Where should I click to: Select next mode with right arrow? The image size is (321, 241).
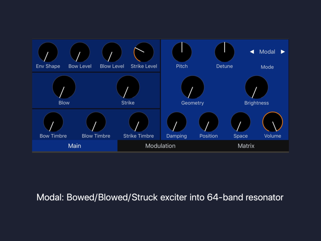[283, 52]
